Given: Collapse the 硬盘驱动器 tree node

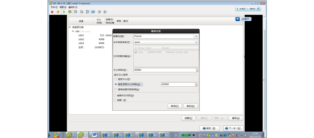Looking at the screenshot, I should coord(70,27).
